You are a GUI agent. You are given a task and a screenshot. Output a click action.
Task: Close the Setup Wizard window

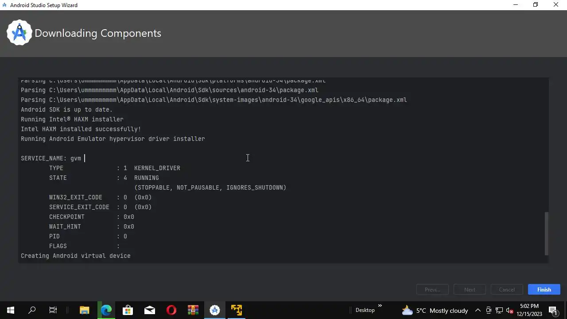[x=556, y=5]
